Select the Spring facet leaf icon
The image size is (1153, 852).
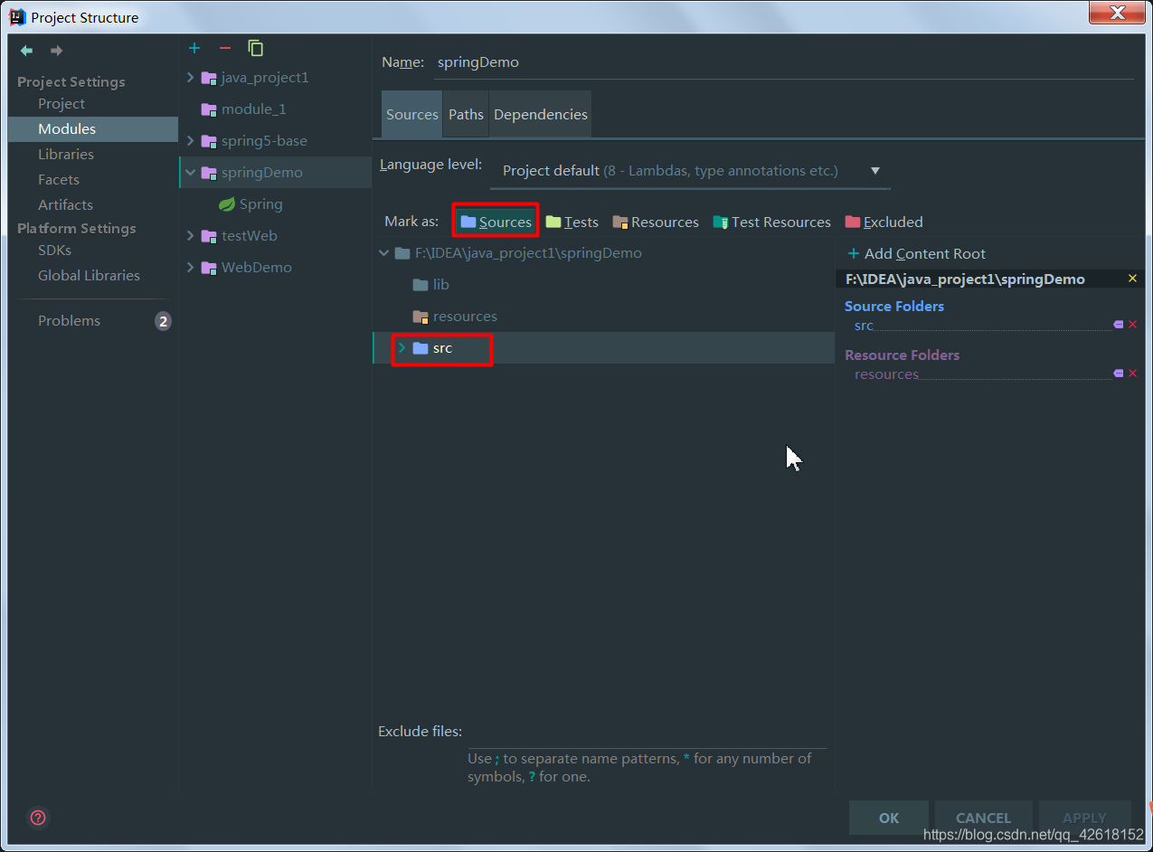[227, 204]
